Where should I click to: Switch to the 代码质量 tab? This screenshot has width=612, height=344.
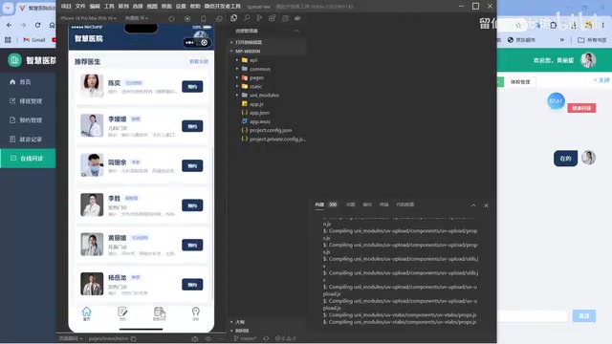pos(405,204)
